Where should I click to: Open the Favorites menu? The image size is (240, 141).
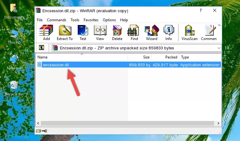pos(91,20)
